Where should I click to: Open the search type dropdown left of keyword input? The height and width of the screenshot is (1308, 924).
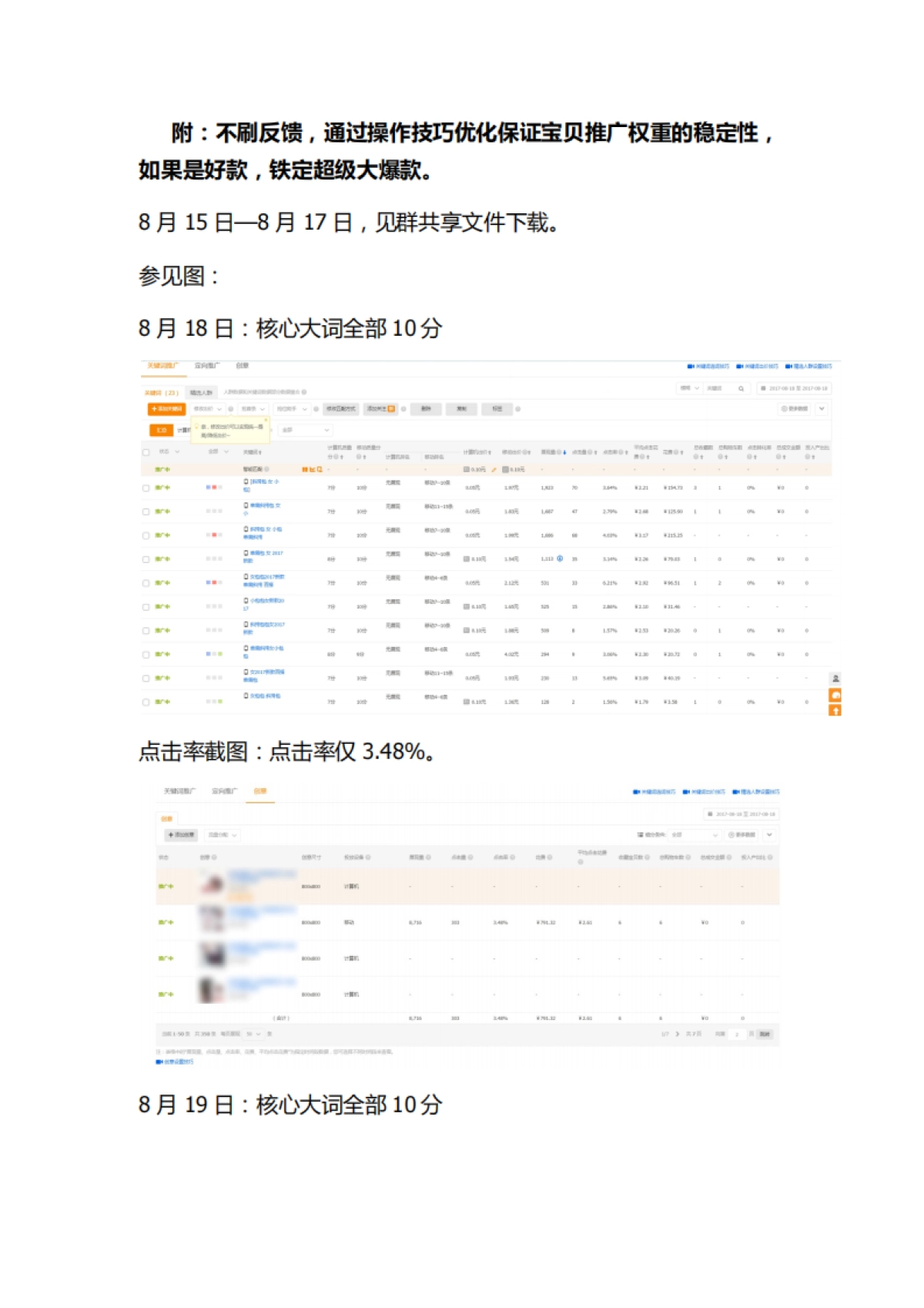pos(689,388)
